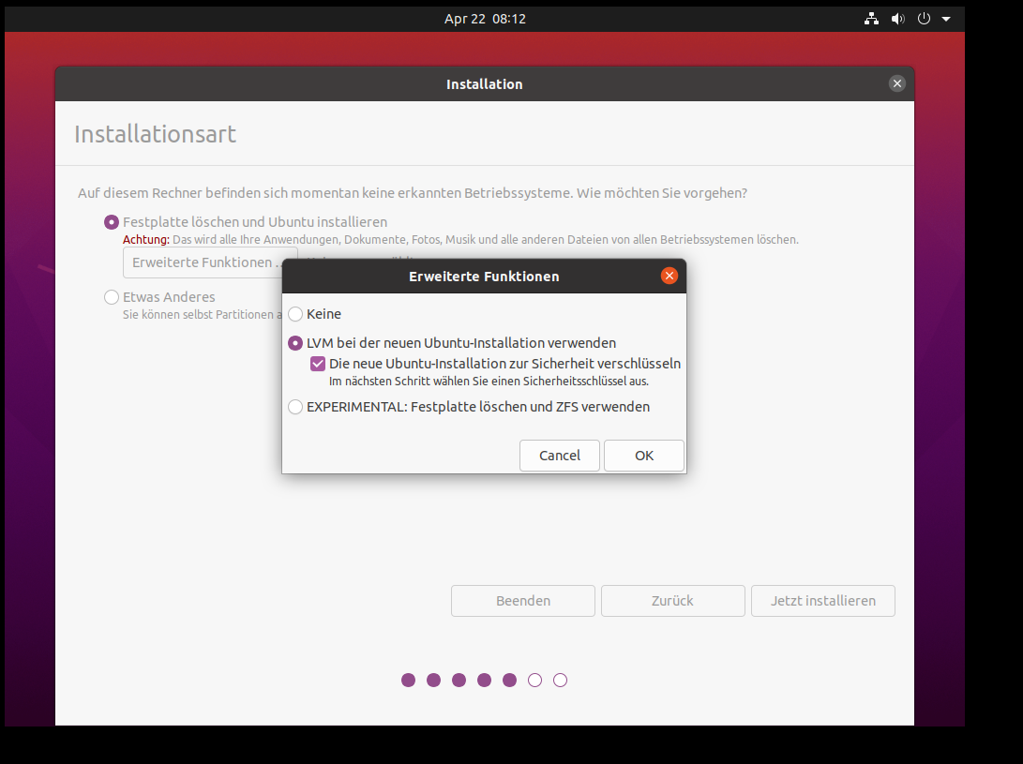Confirm with the OK button
This screenshot has height=764, width=1023.
pos(644,456)
